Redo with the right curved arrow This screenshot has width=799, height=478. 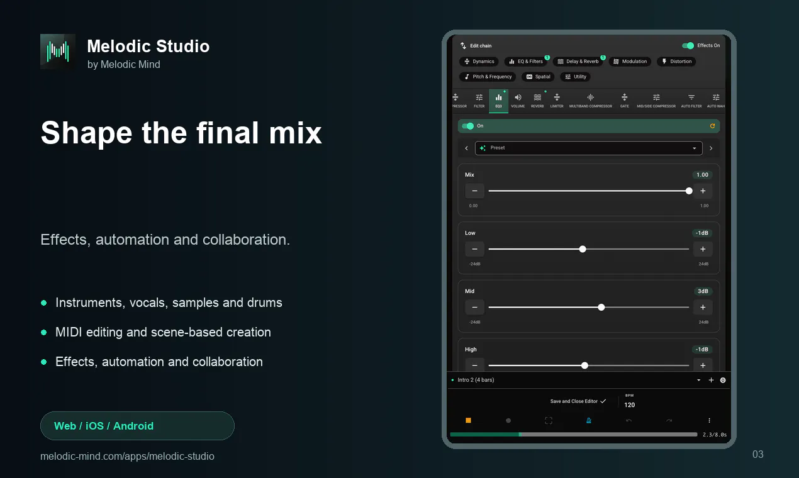[x=669, y=421]
